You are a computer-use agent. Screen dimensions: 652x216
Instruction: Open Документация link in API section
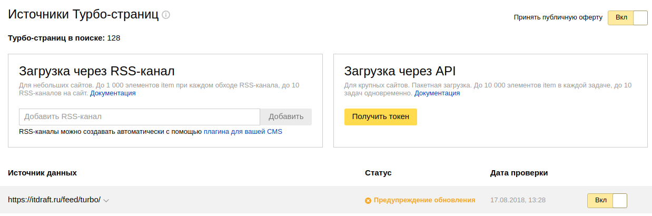[437, 93]
